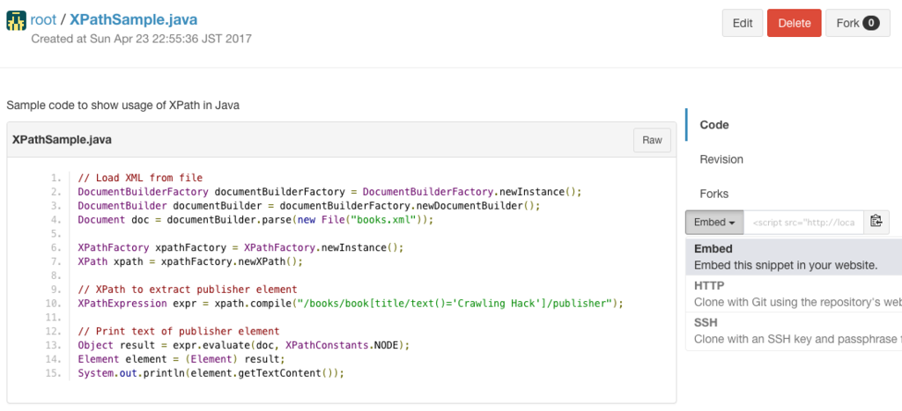Click comment XPath to extract publisher element
The height and width of the screenshot is (411, 902).
point(188,290)
